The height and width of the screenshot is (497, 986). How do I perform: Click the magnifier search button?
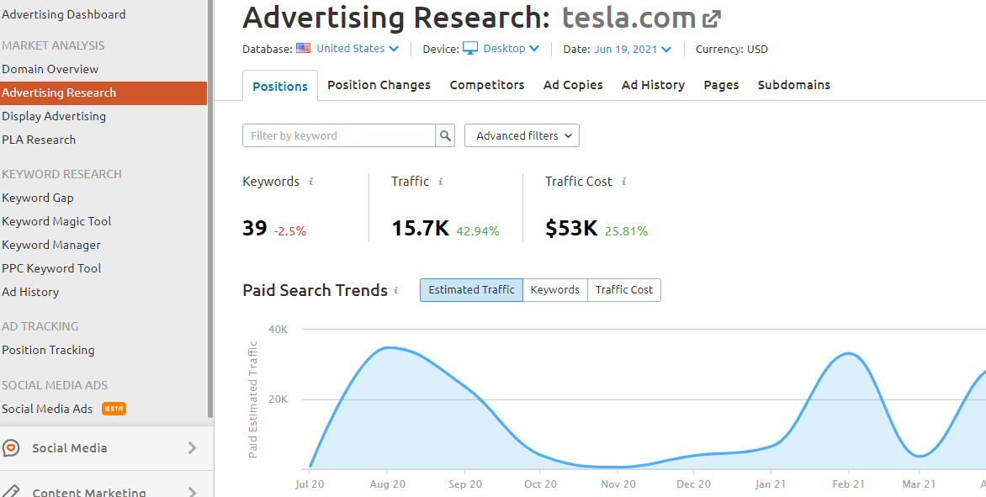pos(445,135)
